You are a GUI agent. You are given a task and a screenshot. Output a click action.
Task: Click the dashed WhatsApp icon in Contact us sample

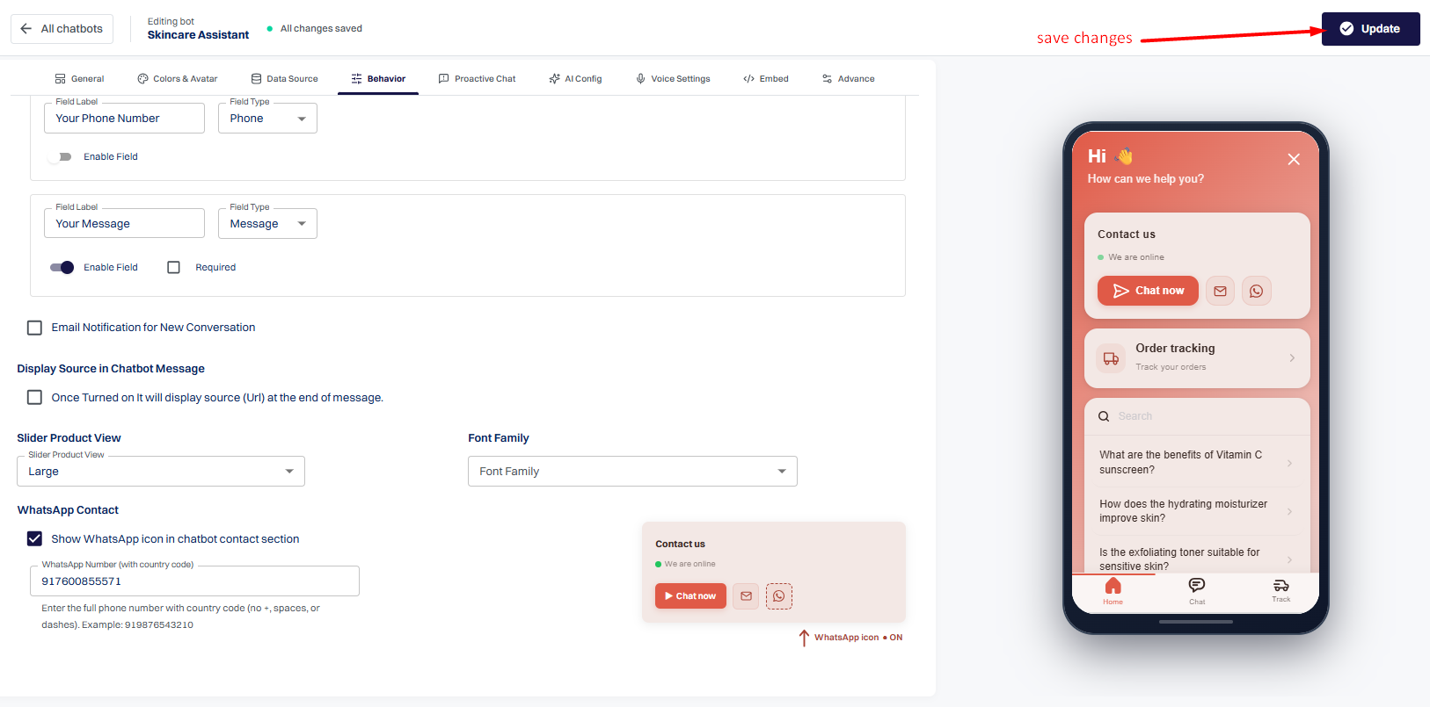[x=779, y=596]
